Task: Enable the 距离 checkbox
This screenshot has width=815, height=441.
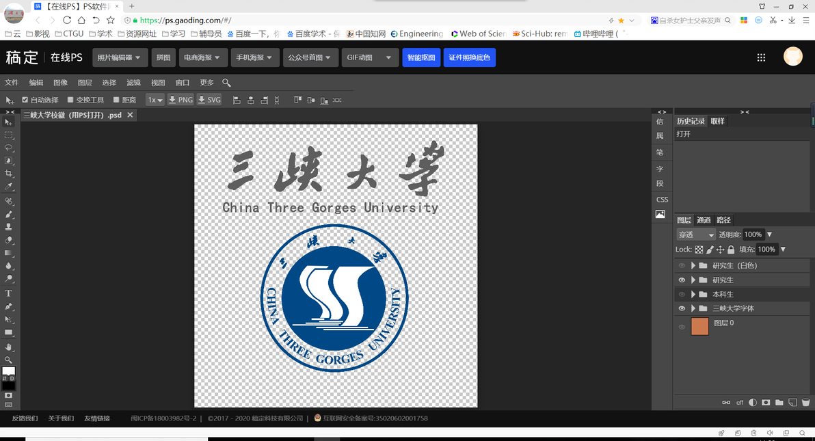Action: point(116,100)
